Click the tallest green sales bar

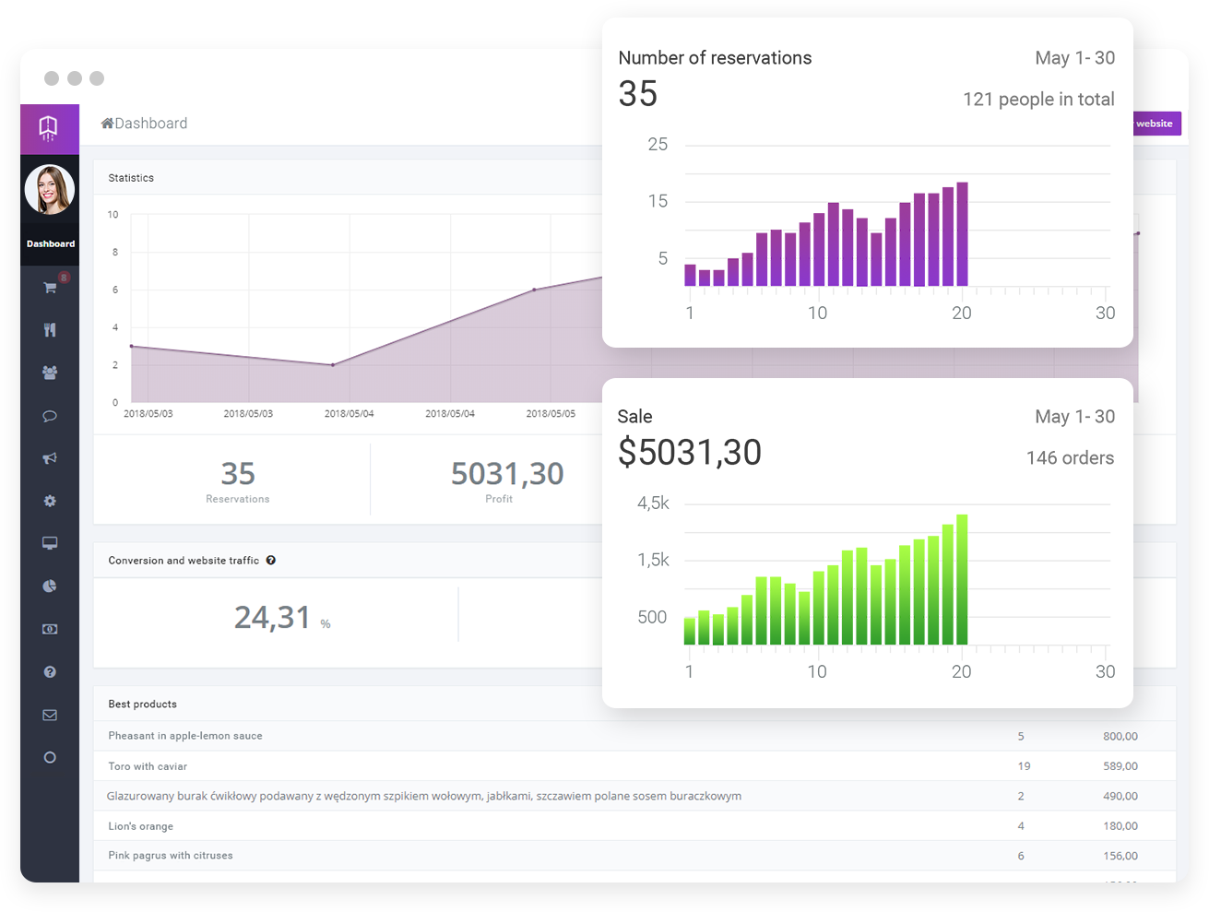962,580
